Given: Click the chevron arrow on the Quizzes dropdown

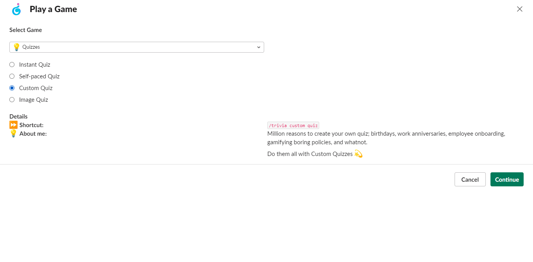Looking at the screenshot, I should [258, 47].
